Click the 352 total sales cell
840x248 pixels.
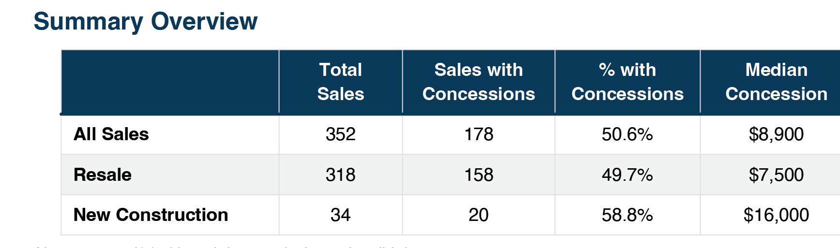coord(340,134)
